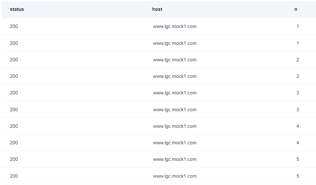Click the status column header

(17, 9)
